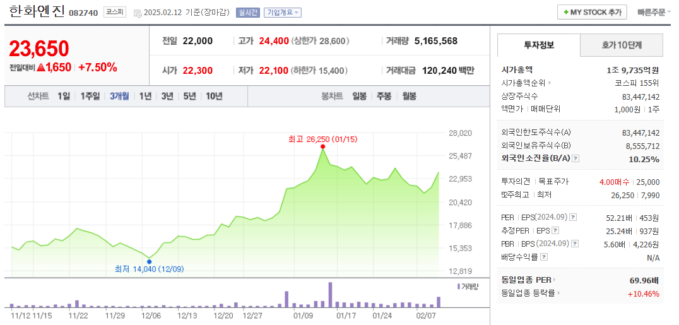Click the 목표주가 label
This screenshot has height=325, width=679.
[x=553, y=182]
